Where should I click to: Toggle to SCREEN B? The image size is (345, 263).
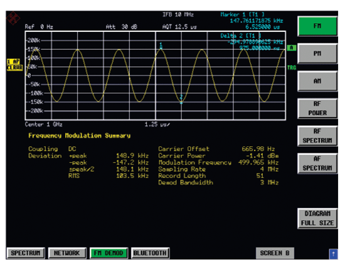[275, 253]
